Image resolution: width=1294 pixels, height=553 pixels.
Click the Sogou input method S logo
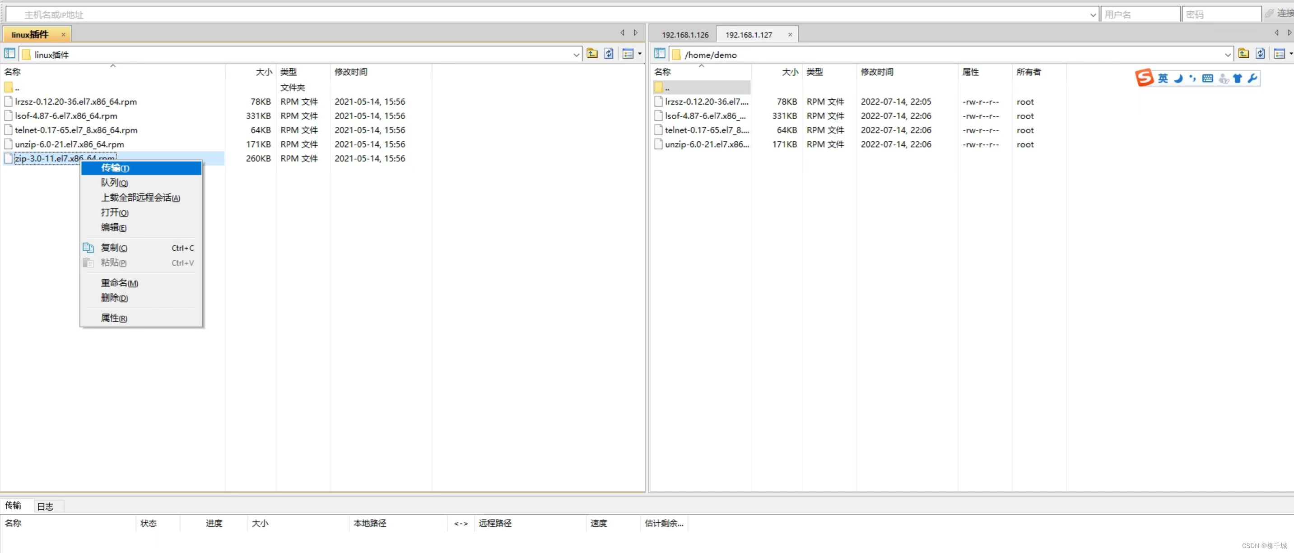(x=1144, y=78)
